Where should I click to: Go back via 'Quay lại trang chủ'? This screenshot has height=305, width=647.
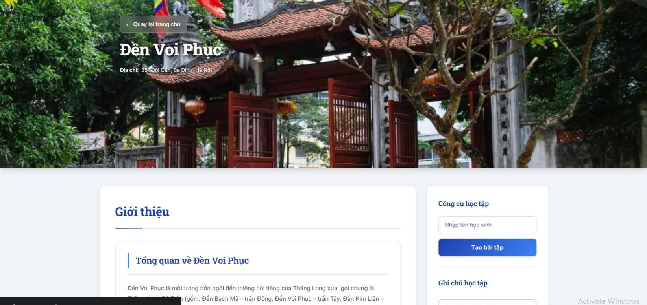click(153, 24)
